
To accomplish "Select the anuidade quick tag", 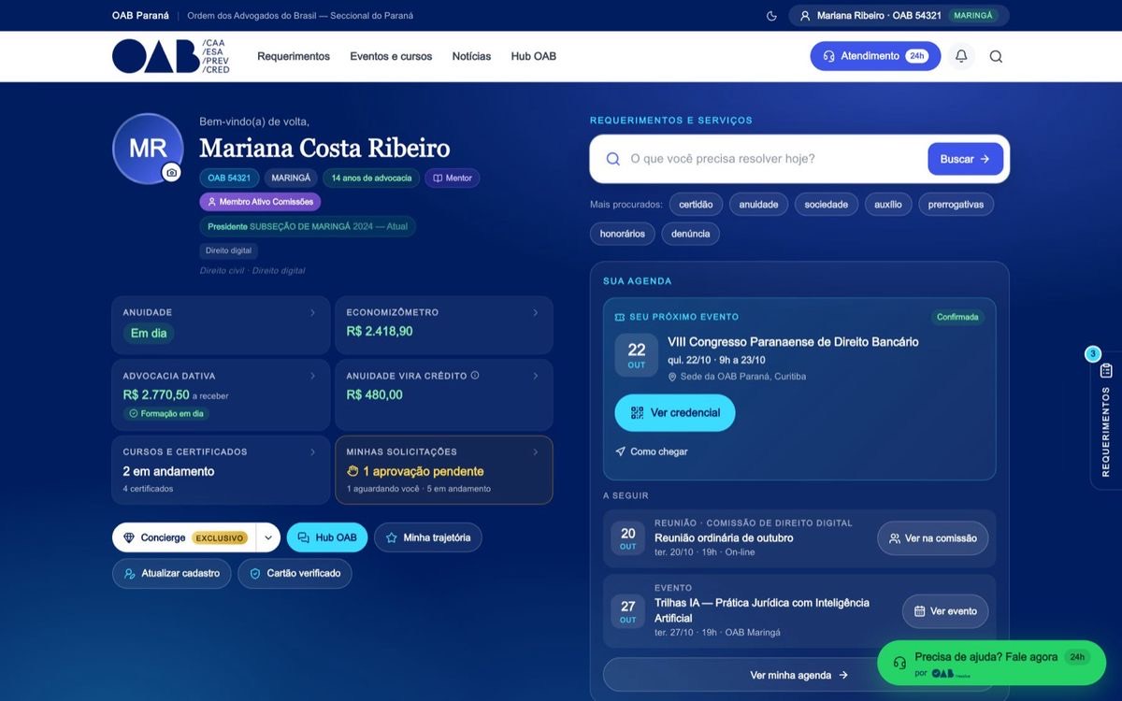I will point(758,204).
